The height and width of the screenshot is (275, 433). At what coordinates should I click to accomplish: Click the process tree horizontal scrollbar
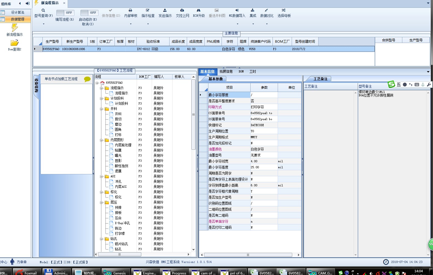120,254
